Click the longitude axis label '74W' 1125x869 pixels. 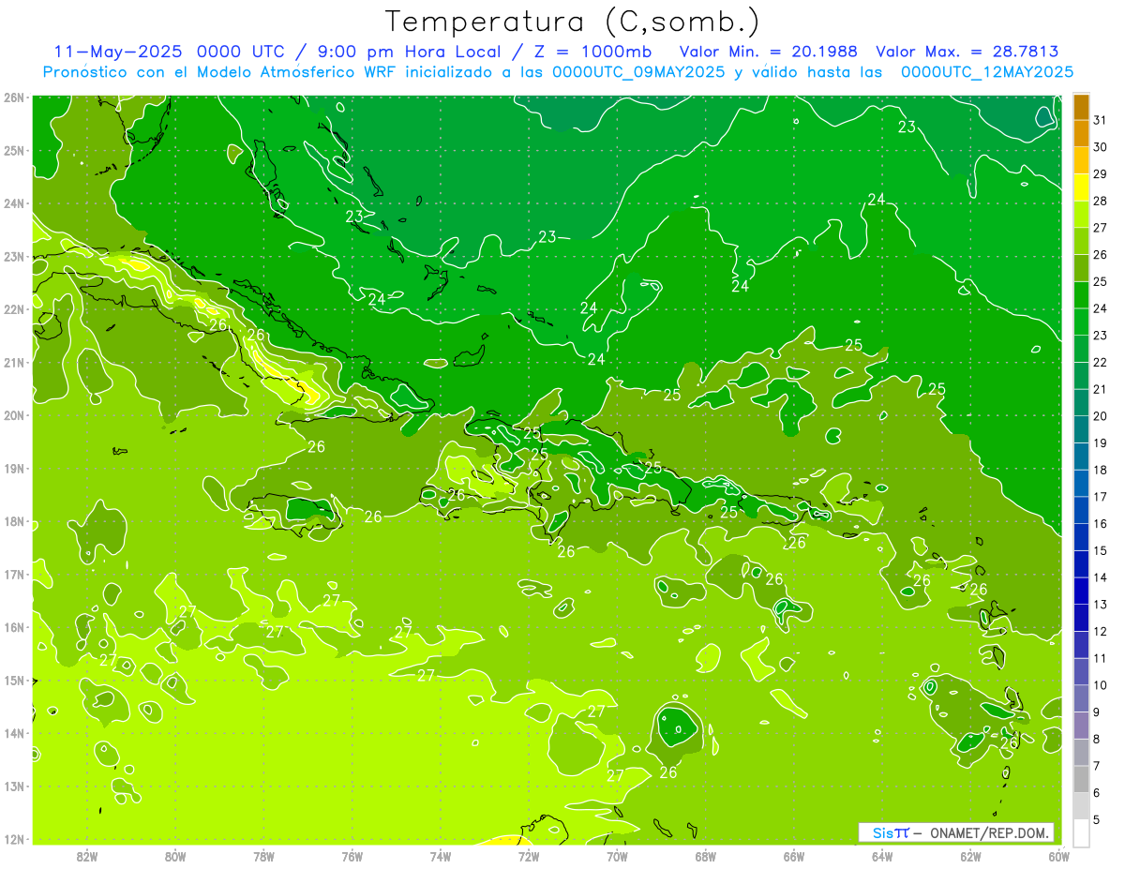pos(441,856)
